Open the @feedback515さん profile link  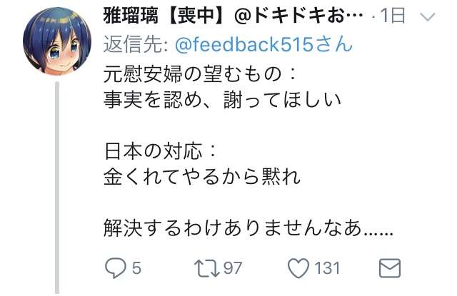point(263,44)
